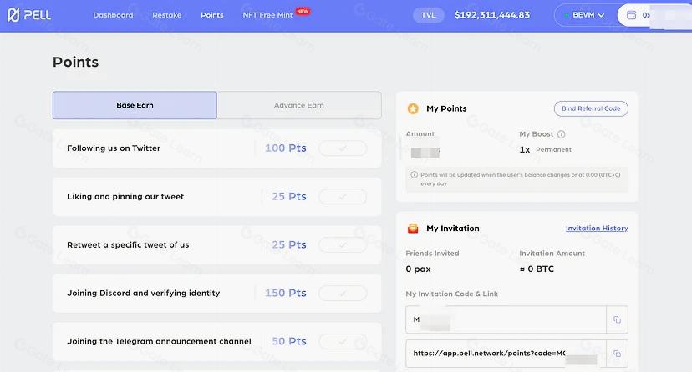Copy the invitation link URL
The image size is (692, 372).
(x=617, y=354)
